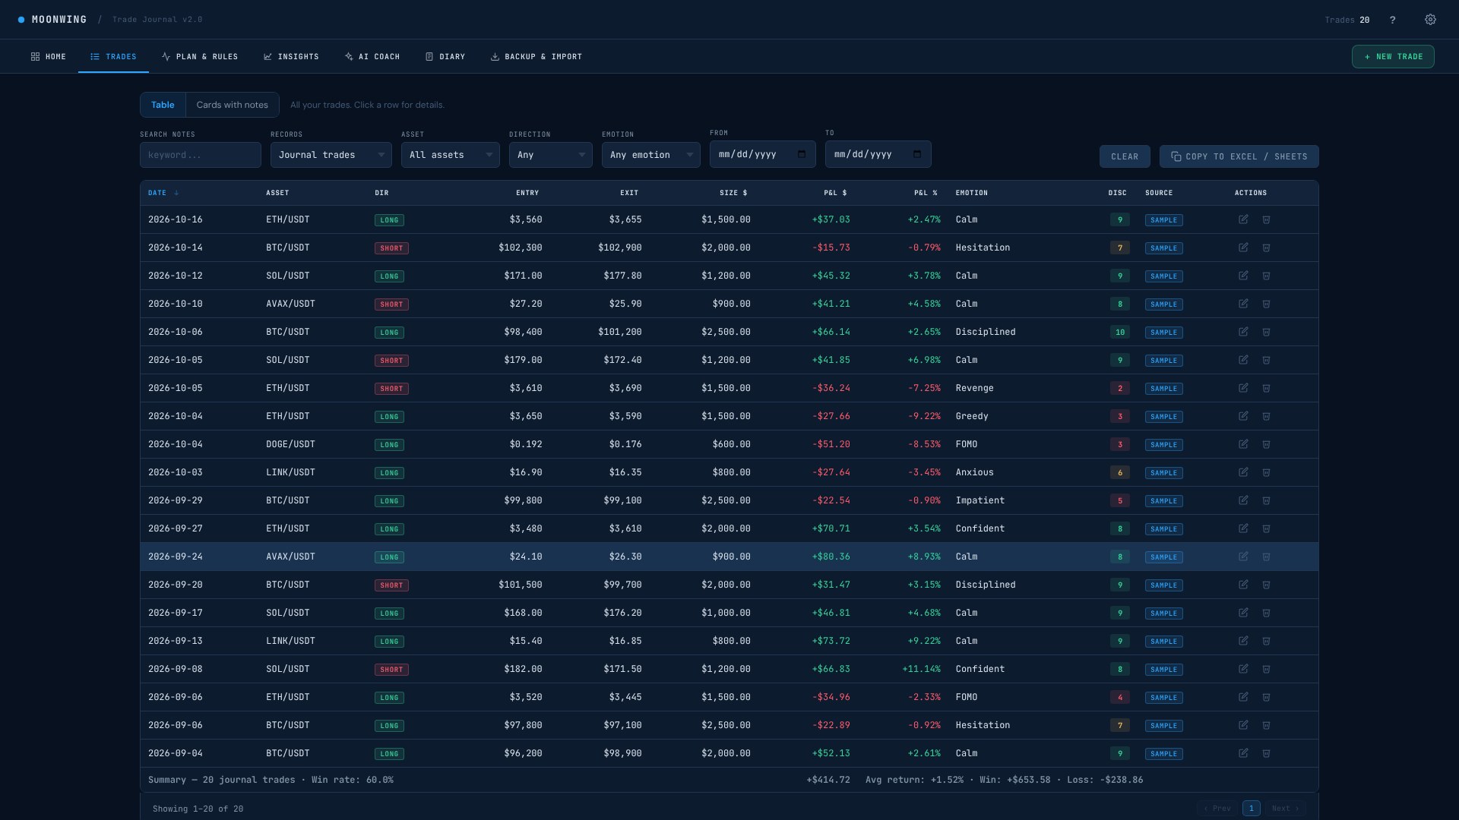Edit the 2026-10-03 LINK/USDT trade
Image resolution: width=1459 pixels, height=820 pixels.
pyautogui.click(x=1243, y=472)
